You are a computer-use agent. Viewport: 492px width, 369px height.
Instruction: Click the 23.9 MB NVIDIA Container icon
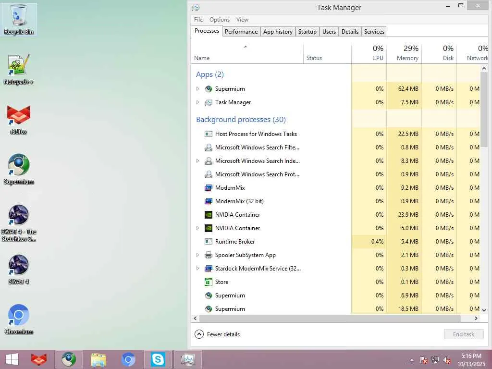pyautogui.click(x=209, y=215)
